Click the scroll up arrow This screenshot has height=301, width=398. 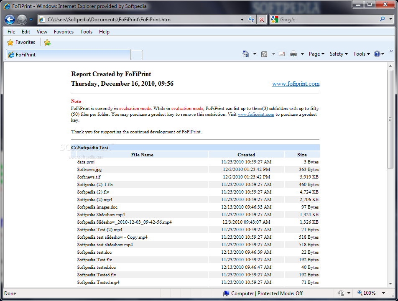click(x=390, y=66)
